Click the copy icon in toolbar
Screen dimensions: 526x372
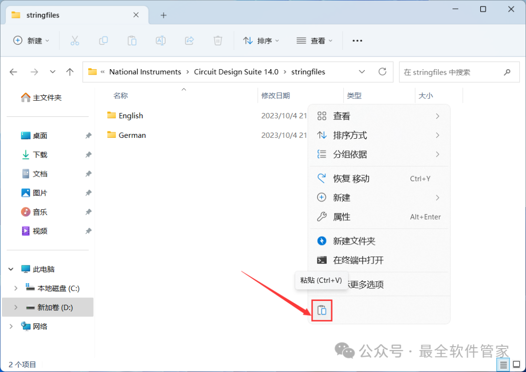(x=103, y=41)
